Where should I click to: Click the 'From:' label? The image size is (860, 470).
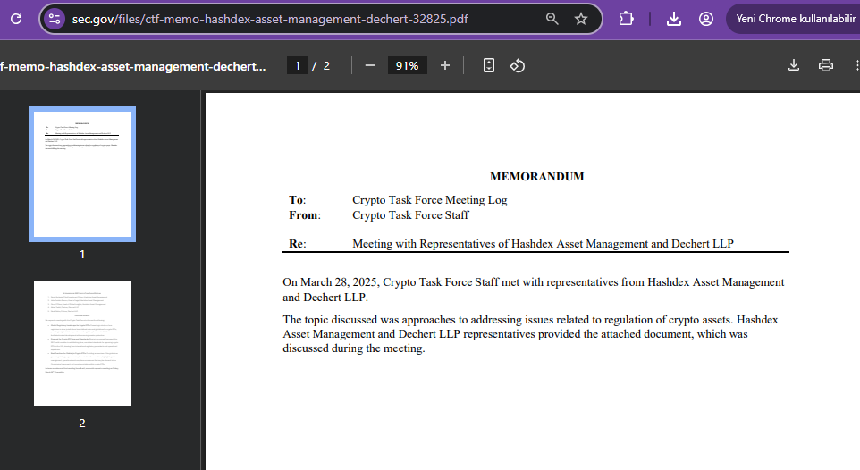tap(305, 215)
